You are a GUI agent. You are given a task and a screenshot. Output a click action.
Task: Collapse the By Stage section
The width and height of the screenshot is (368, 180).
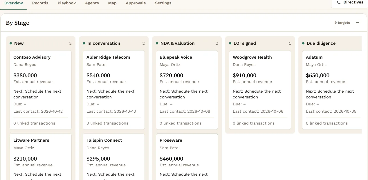coord(358,23)
